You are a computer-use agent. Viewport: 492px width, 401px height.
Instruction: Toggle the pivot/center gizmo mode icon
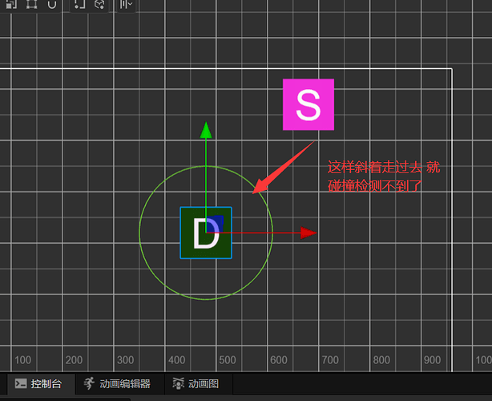click(x=79, y=4)
